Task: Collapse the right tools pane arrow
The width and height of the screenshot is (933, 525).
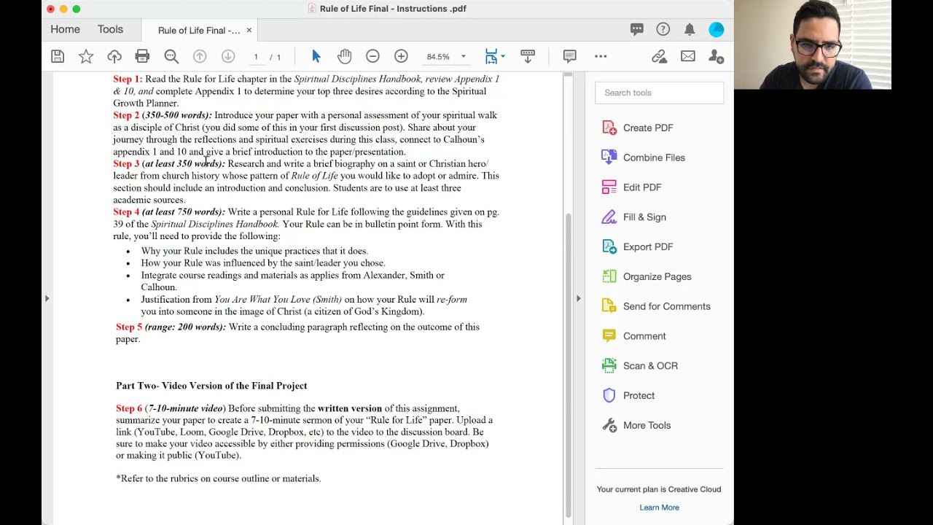Action: [x=578, y=297]
